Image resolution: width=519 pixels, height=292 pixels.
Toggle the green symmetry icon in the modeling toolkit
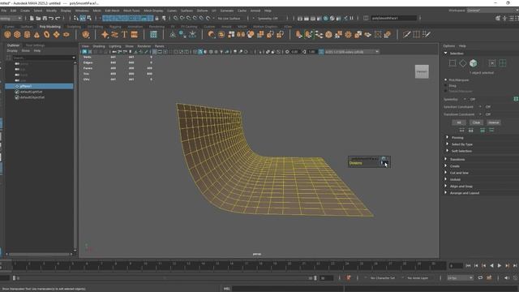[516, 99]
